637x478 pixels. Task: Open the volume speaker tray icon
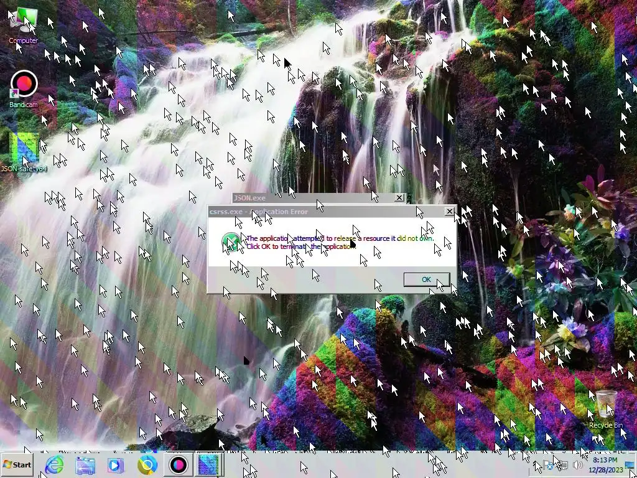[577, 464]
